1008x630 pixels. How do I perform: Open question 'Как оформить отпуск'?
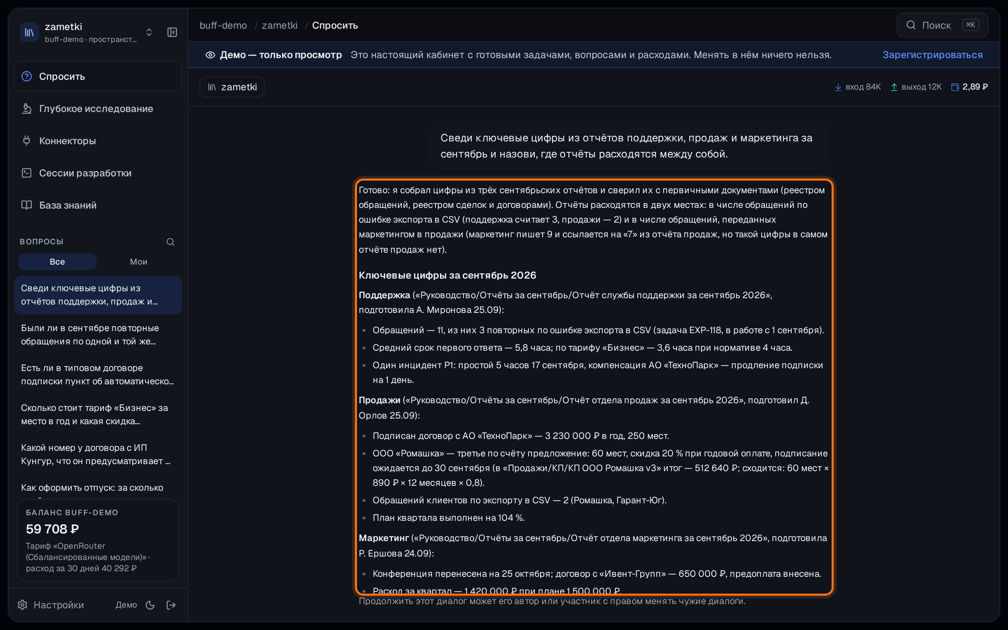pyautogui.click(x=98, y=488)
